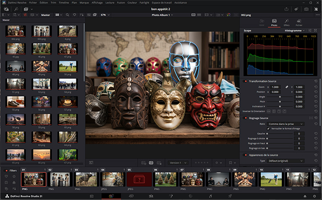This screenshot has height=200, width=322.
Task: Select the missing-media clip 05 in the filmstrip
Action: tap(139, 179)
